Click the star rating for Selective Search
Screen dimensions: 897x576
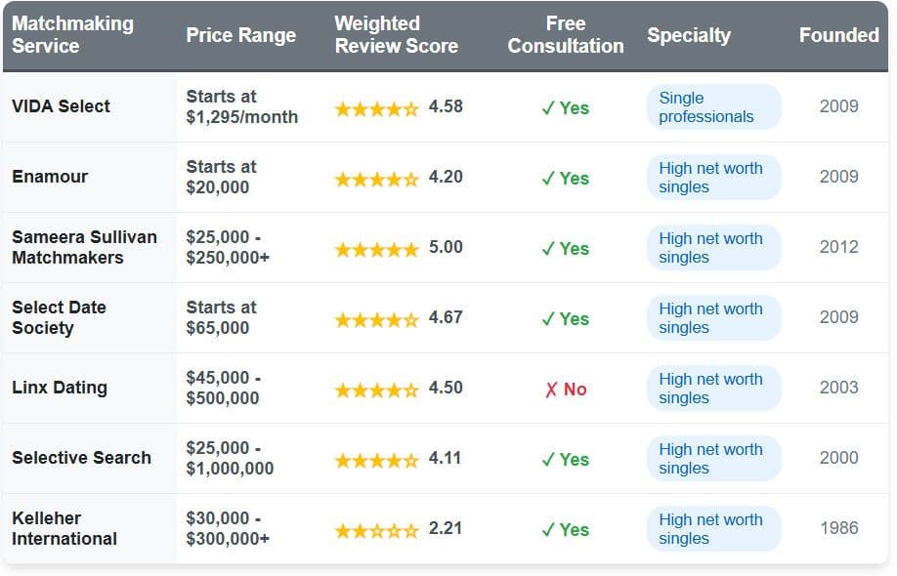click(376, 460)
